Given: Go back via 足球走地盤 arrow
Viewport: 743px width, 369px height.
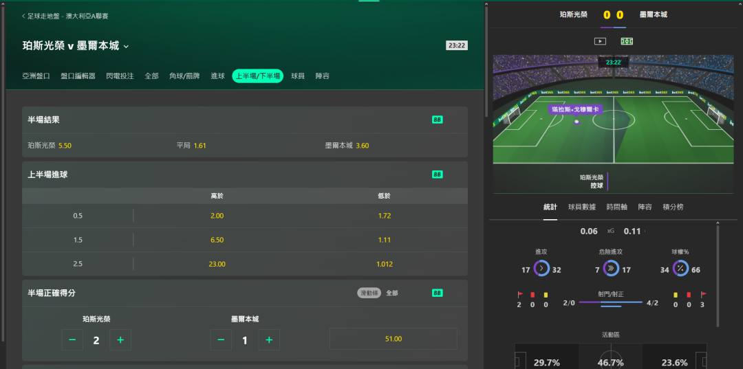Looking at the screenshot, I should point(23,16).
